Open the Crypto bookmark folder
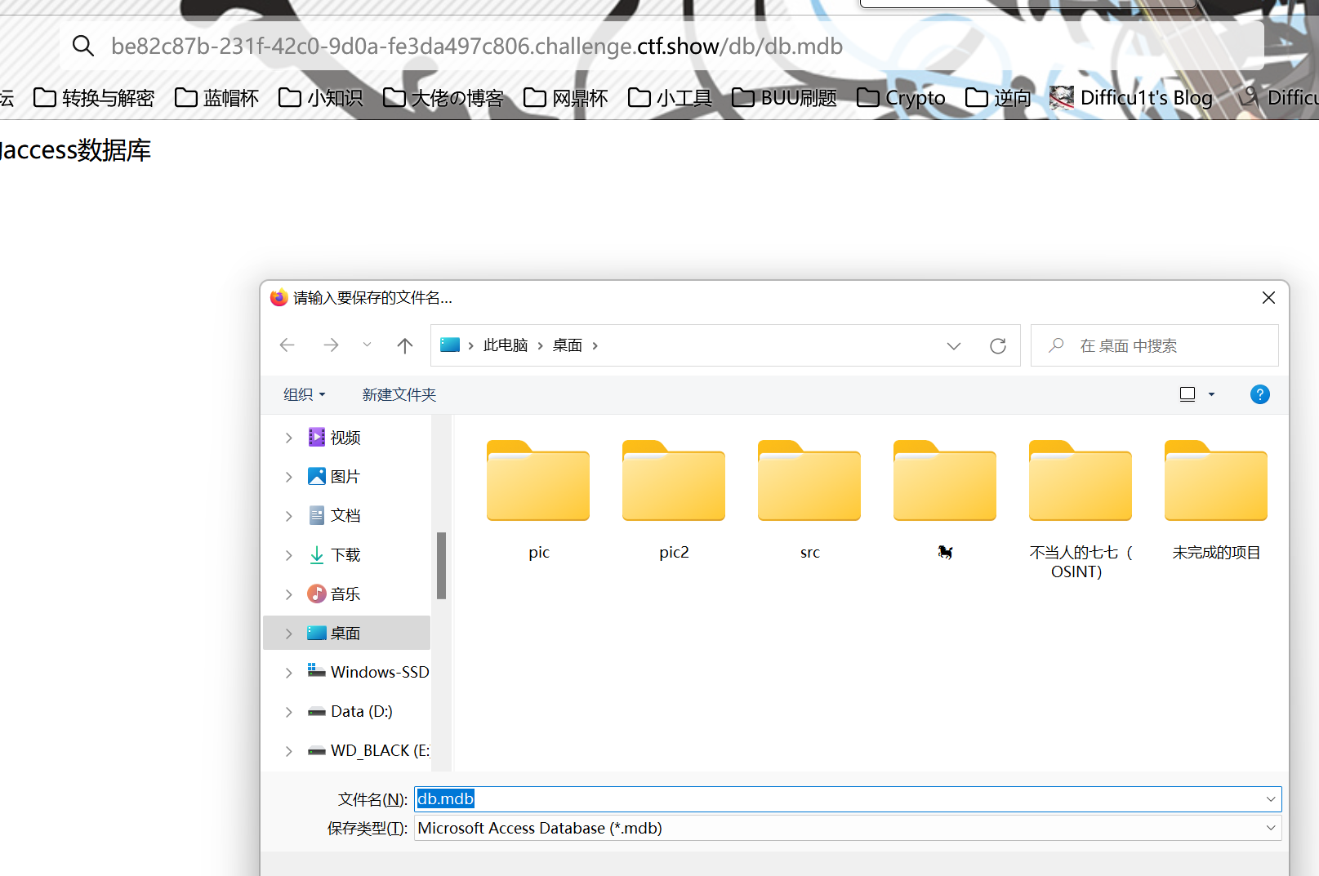The image size is (1319, 876). coord(902,98)
